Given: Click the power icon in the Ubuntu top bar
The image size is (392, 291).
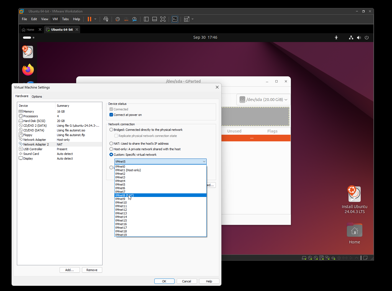Looking at the screenshot, I should 367,38.
